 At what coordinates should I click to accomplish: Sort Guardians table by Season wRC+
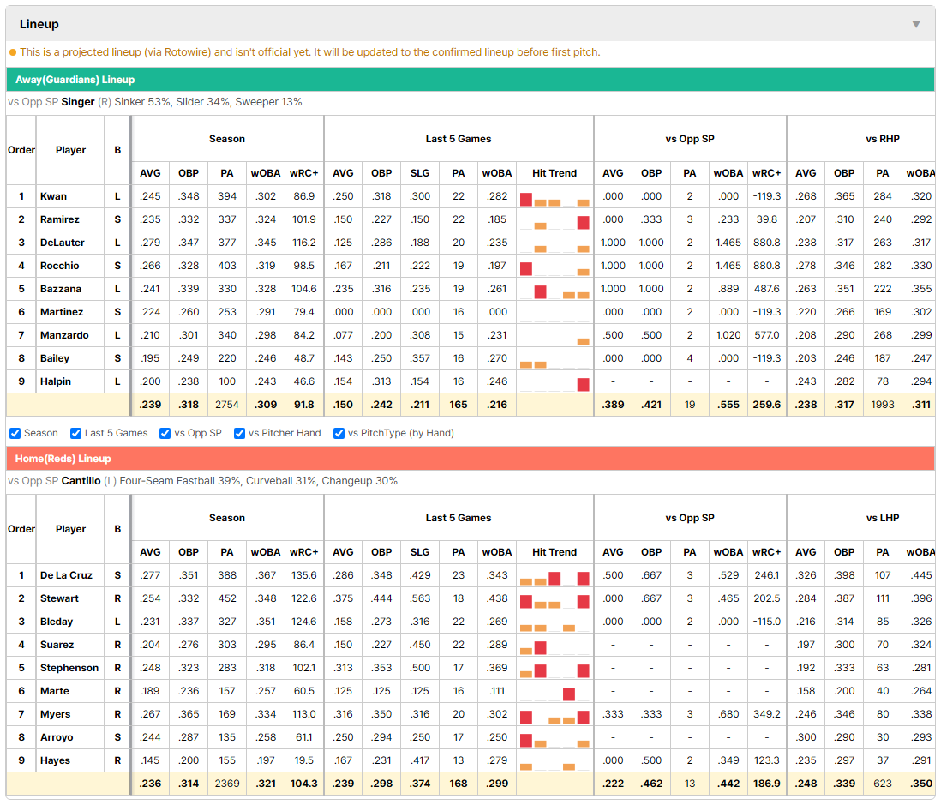(x=303, y=173)
